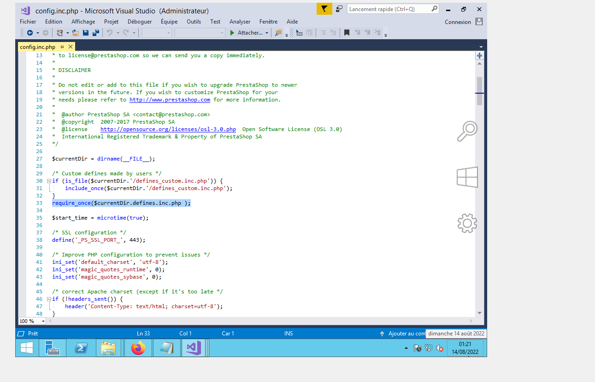This screenshot has width=595, height=382.
Task: Open the solution configurations combo box
Action: pos(157,33)
